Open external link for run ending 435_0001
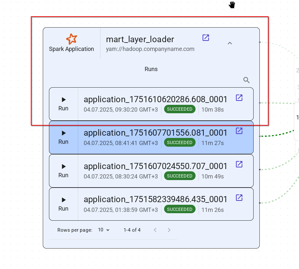The image size is (299, 269). coord(239,198)
